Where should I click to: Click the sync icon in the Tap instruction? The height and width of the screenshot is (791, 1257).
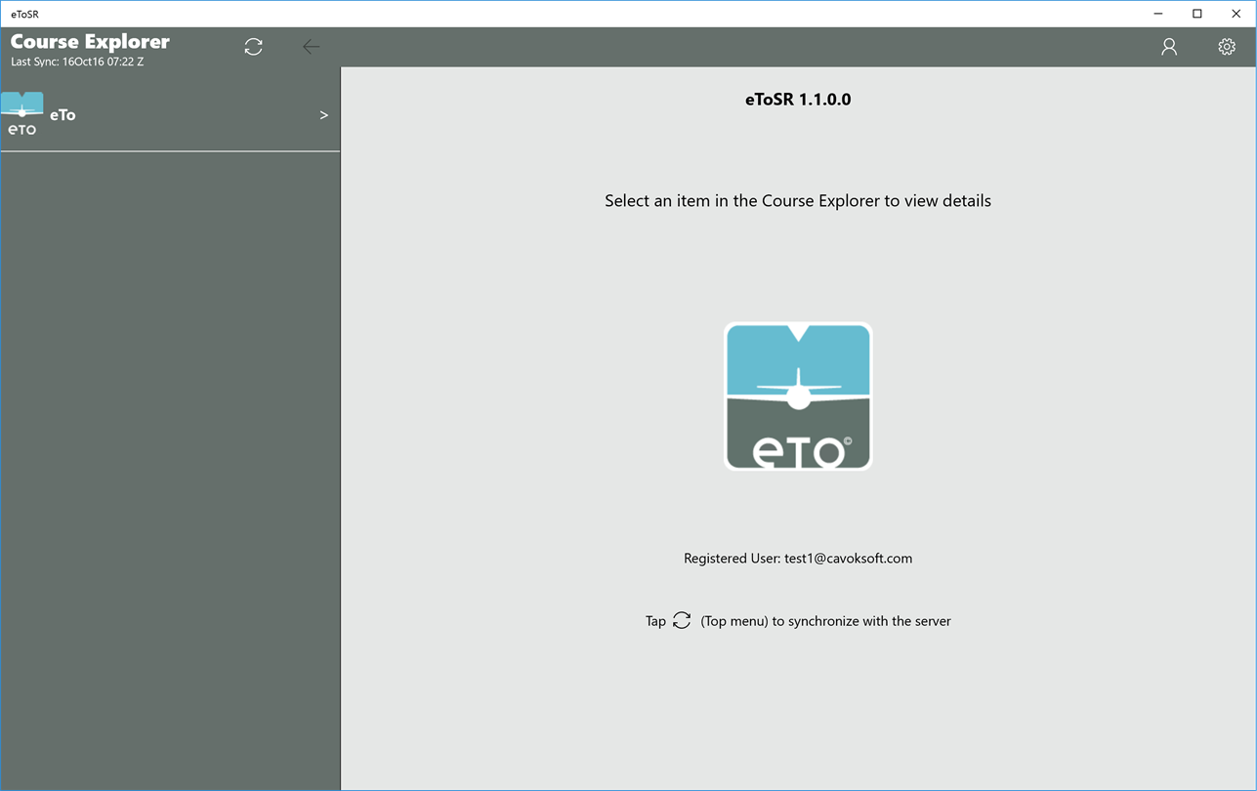coord(682,620)
